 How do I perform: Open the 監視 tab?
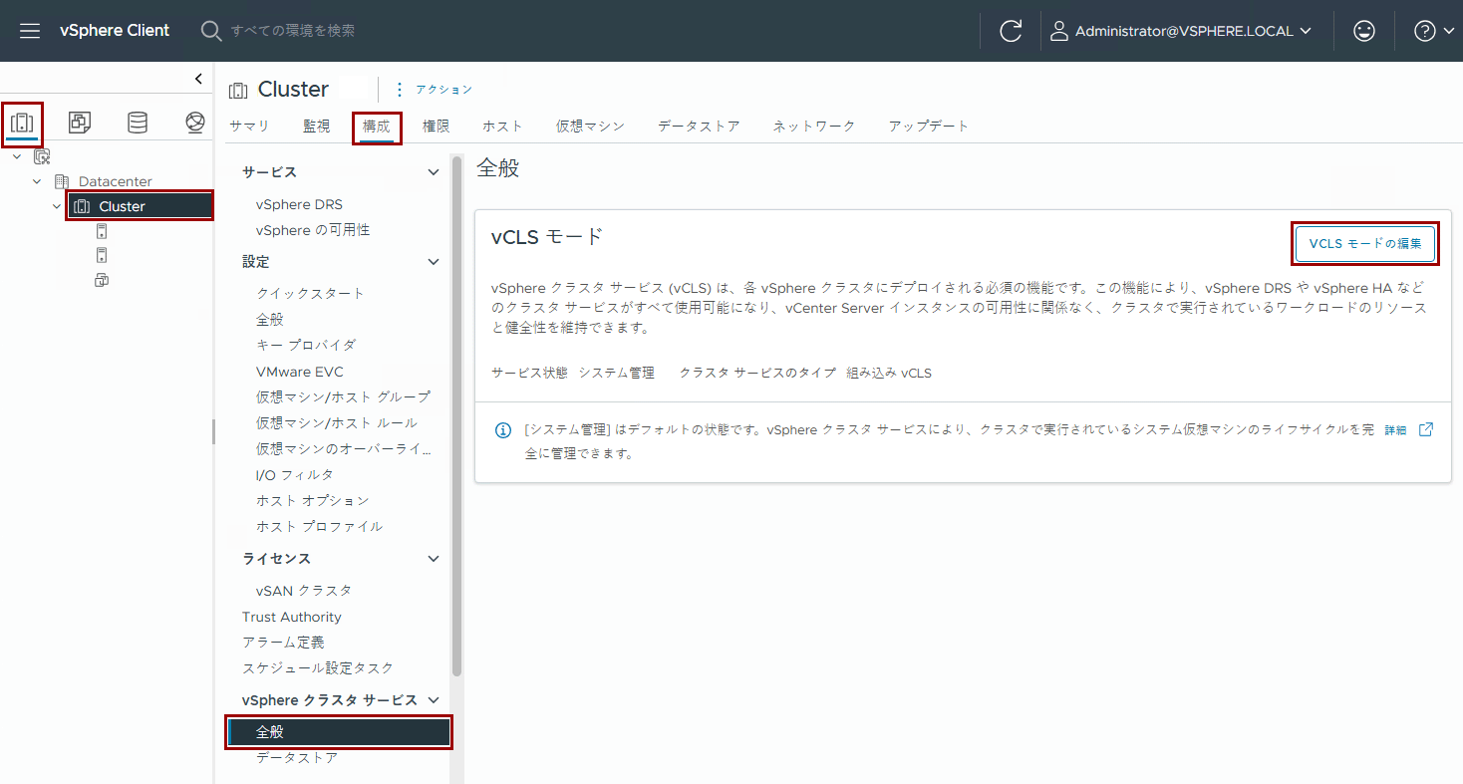coord(317,127)
